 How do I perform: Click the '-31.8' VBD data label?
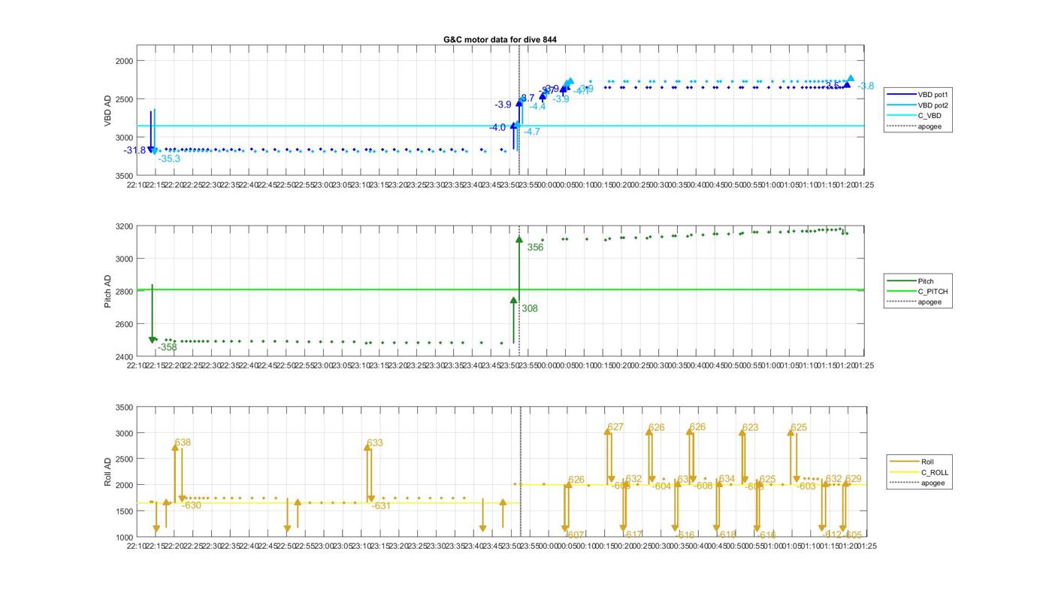135,150
